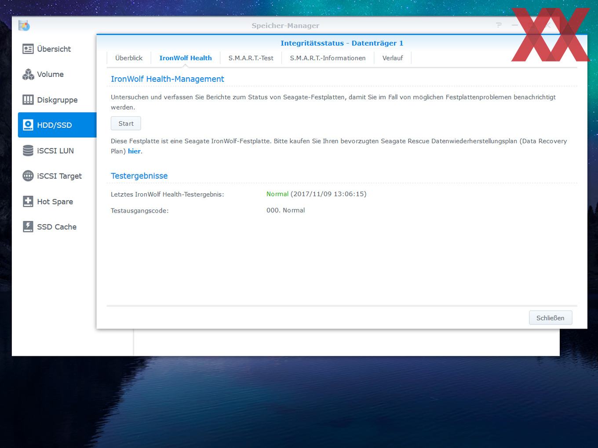Select Diskgruppe label in sidebar
This screenshot has height=448, width=598.
[57, 100]
